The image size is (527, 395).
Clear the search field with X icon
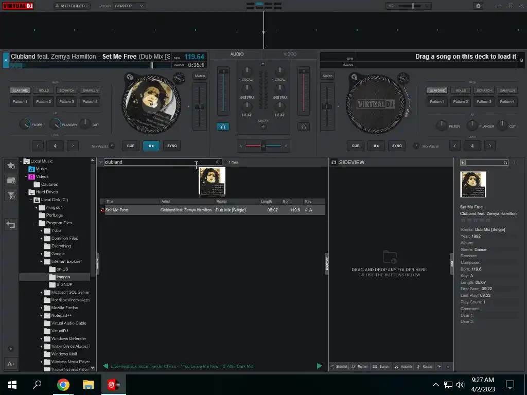click(218, 162)
